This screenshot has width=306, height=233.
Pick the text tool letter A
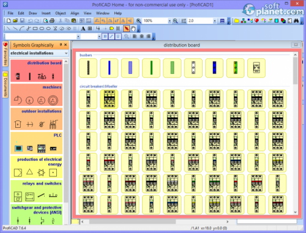(x=83, y=29)
